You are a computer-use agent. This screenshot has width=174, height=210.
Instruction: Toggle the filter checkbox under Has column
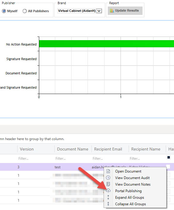pos(169,157)
